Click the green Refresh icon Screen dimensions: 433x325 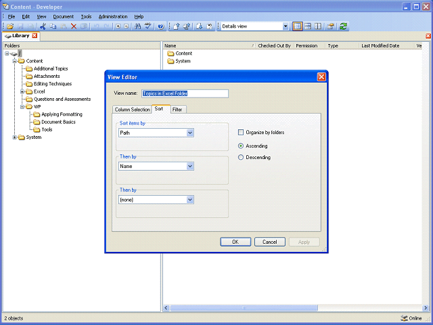343,26
